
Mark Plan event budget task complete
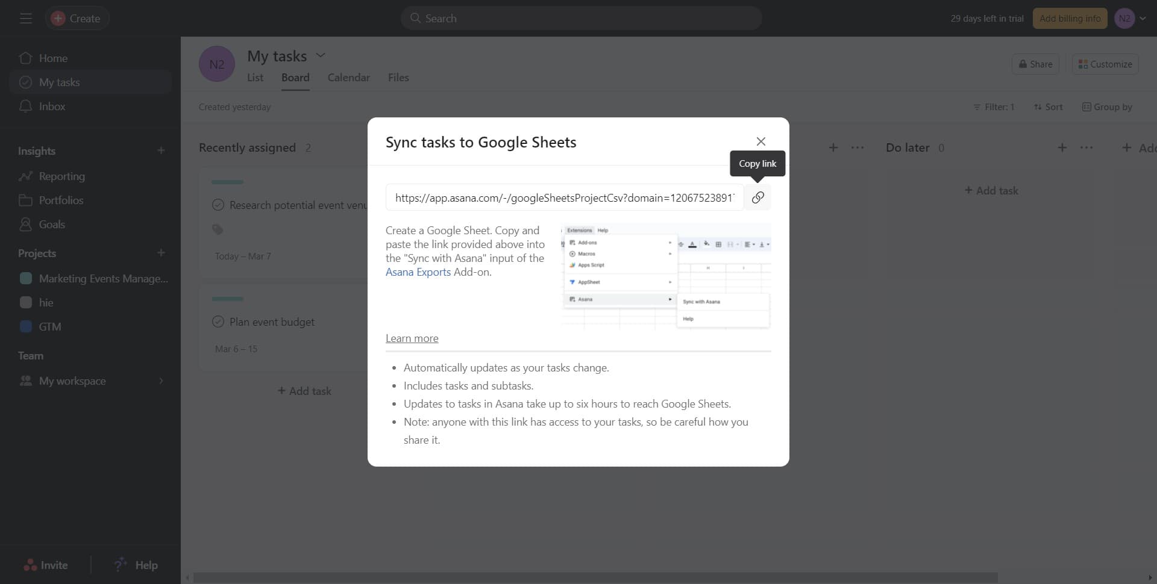[x=218, y=322]
